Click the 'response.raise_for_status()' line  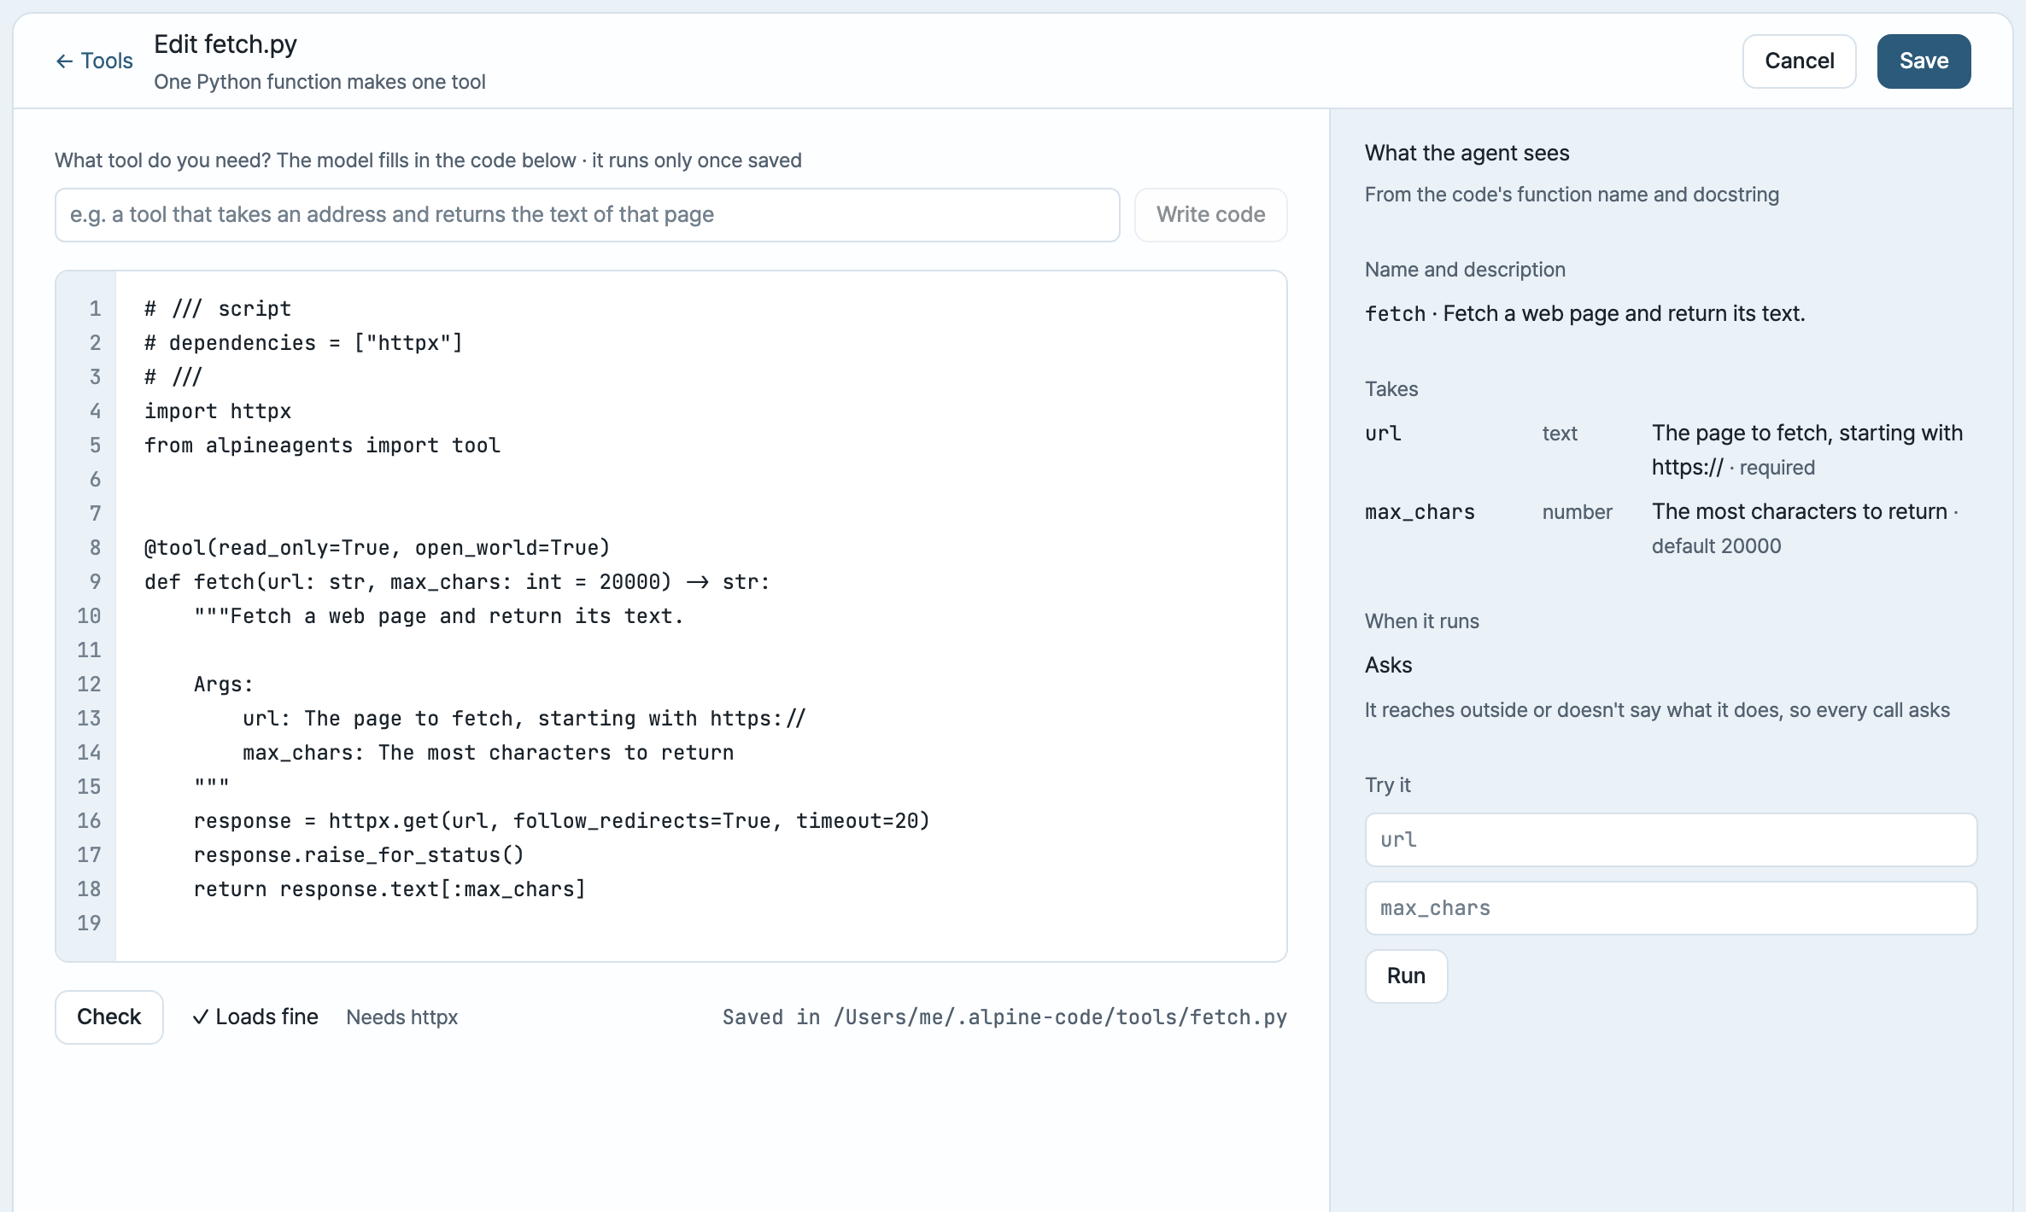(359, 855)
